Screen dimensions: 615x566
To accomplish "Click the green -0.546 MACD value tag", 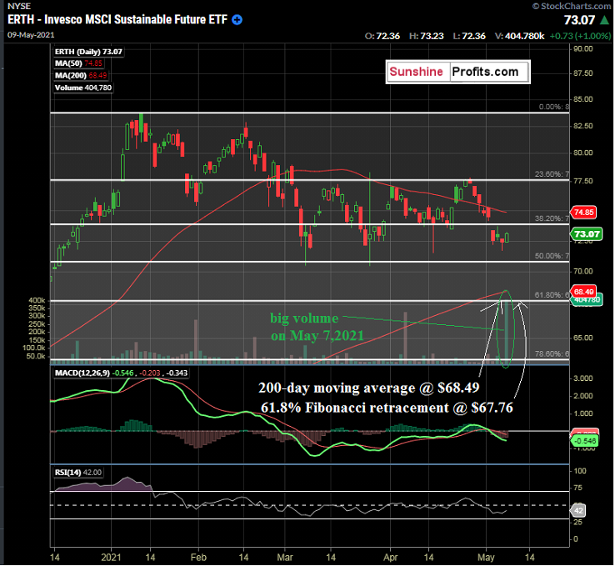I will pyautogui.click(x=585, y=441).
